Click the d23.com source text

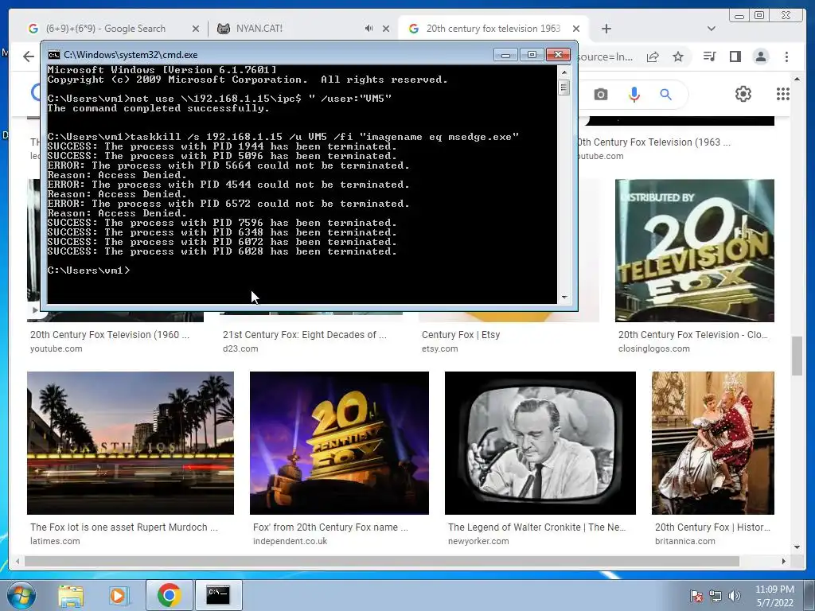[x=240, y=348]
